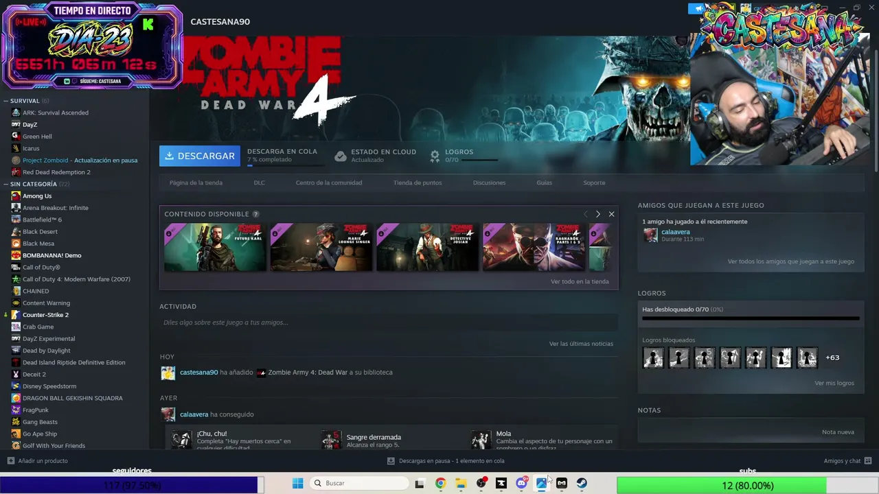
Task: Select the DayZ game icon in sidebar
Action: pos(16,124)
